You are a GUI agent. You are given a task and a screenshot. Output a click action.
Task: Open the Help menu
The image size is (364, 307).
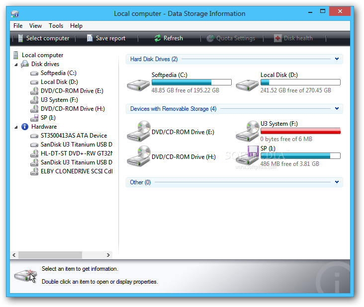coord(76,26)
